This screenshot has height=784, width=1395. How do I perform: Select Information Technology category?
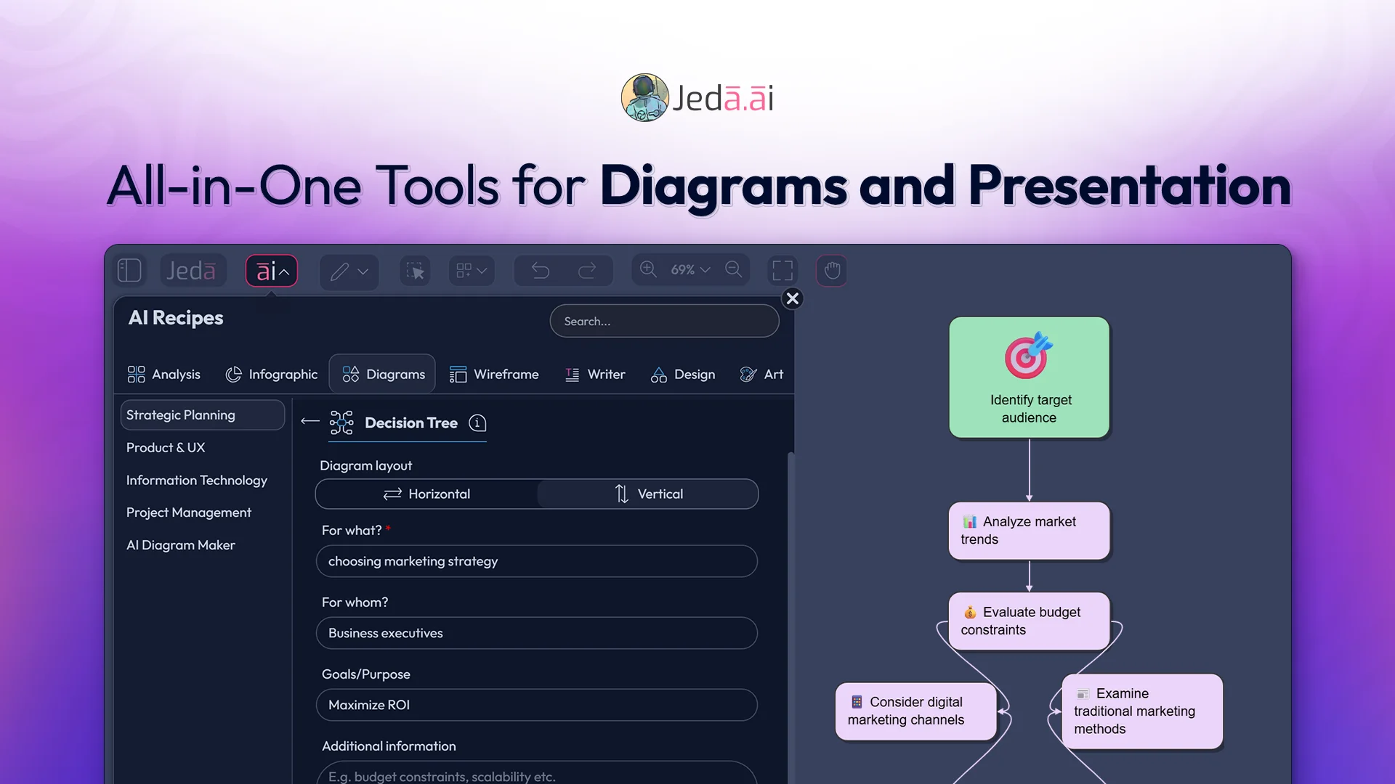click(x=196, y=480)
